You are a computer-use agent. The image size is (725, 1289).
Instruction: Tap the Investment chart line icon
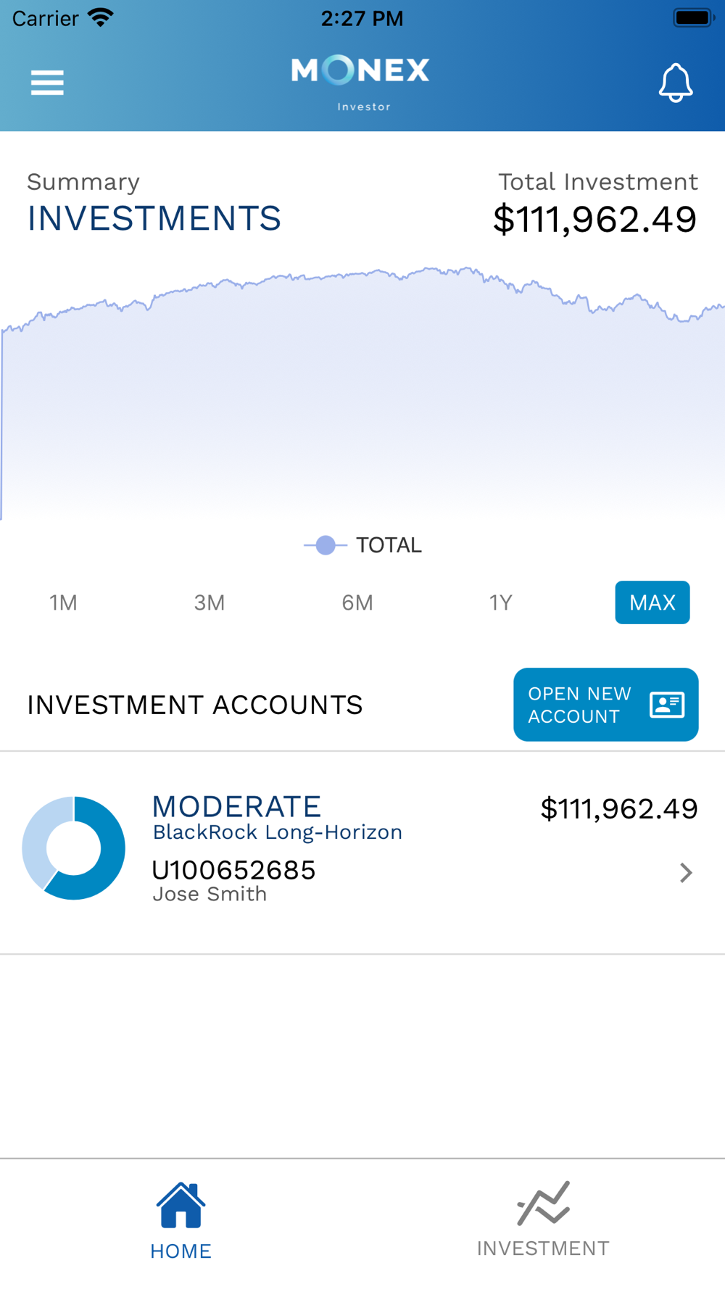click(x=543, y=1203)
